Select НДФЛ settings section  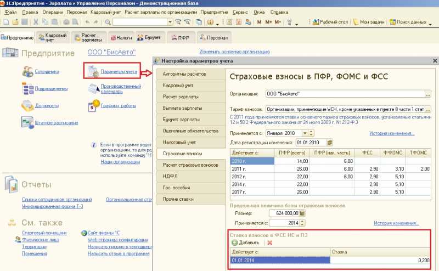(190, 177)
